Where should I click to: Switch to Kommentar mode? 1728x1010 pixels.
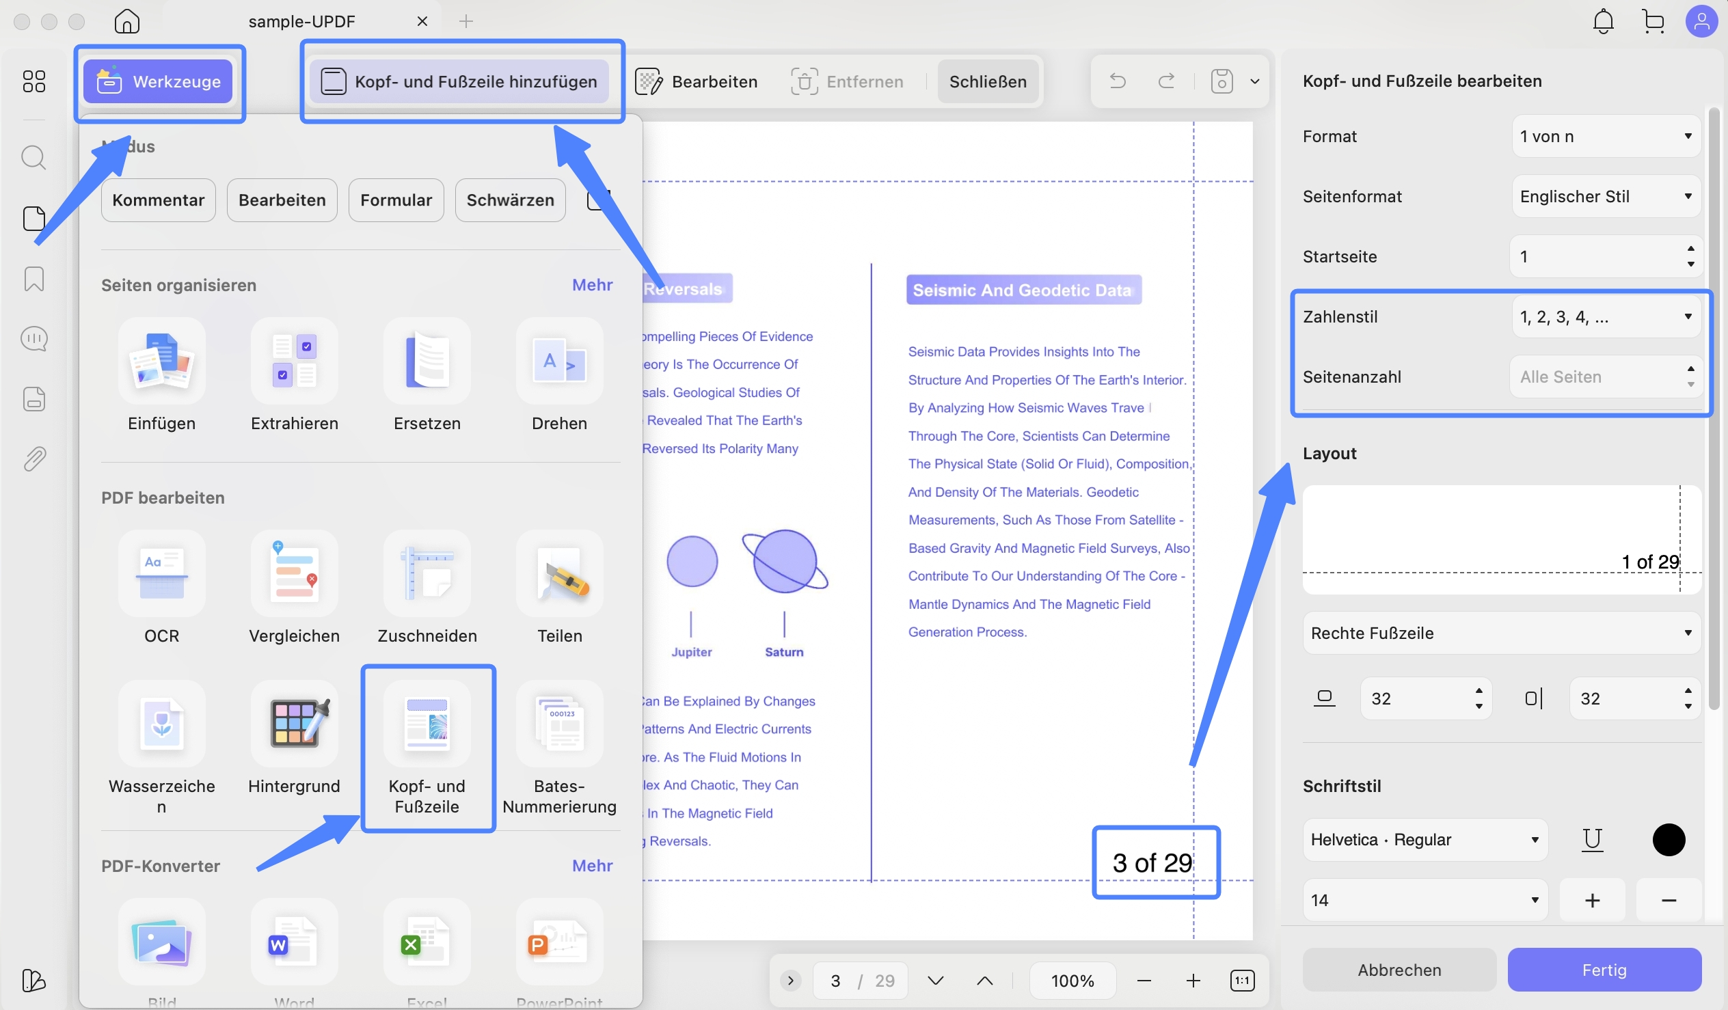[x=159, y=200]
